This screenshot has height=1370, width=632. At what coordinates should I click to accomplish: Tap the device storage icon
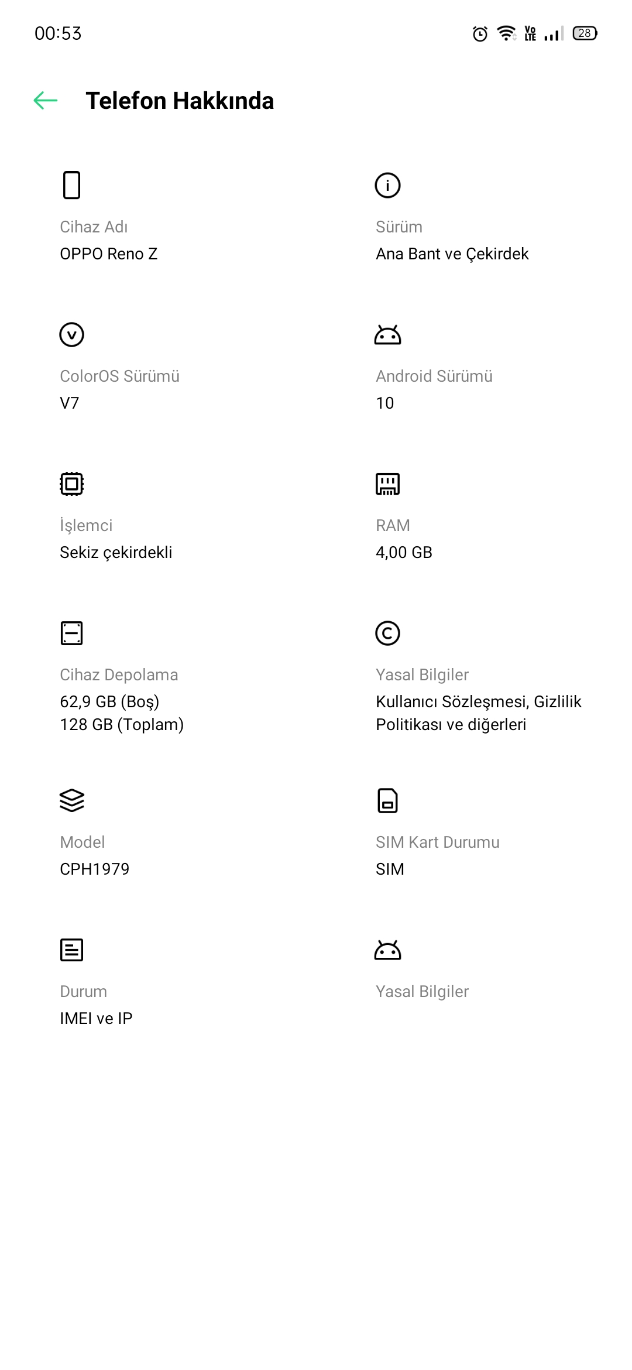[x=71, y=633]
